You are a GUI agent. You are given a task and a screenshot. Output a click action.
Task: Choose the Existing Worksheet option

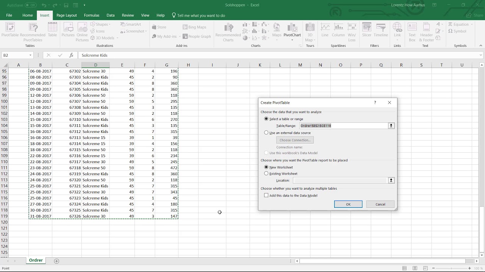pos(266,173)
